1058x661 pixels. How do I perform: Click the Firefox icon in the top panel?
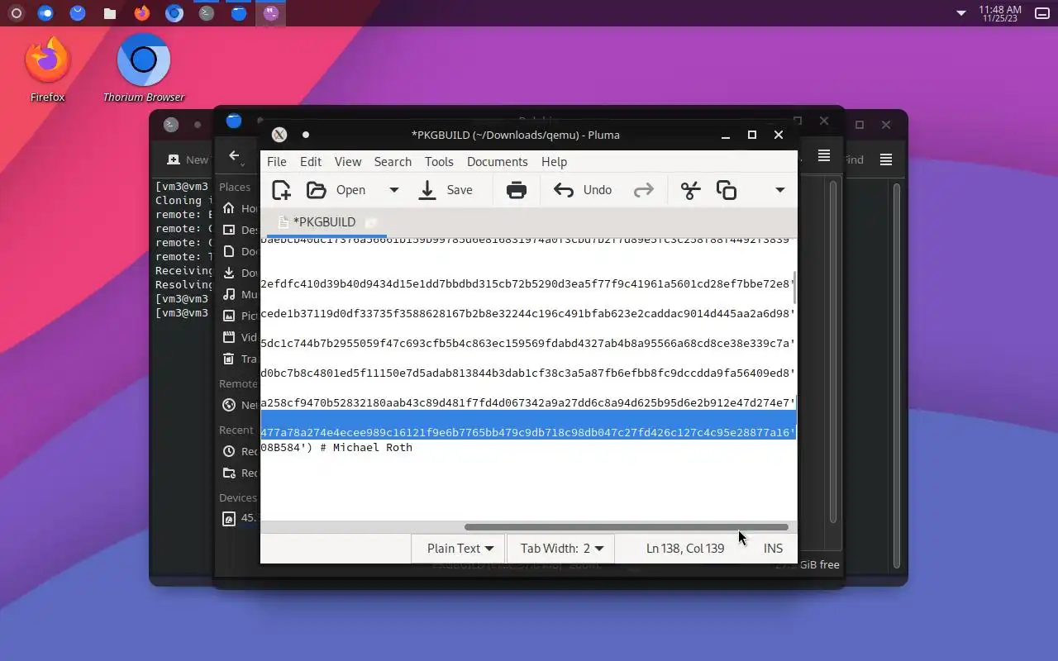(142, 13)
